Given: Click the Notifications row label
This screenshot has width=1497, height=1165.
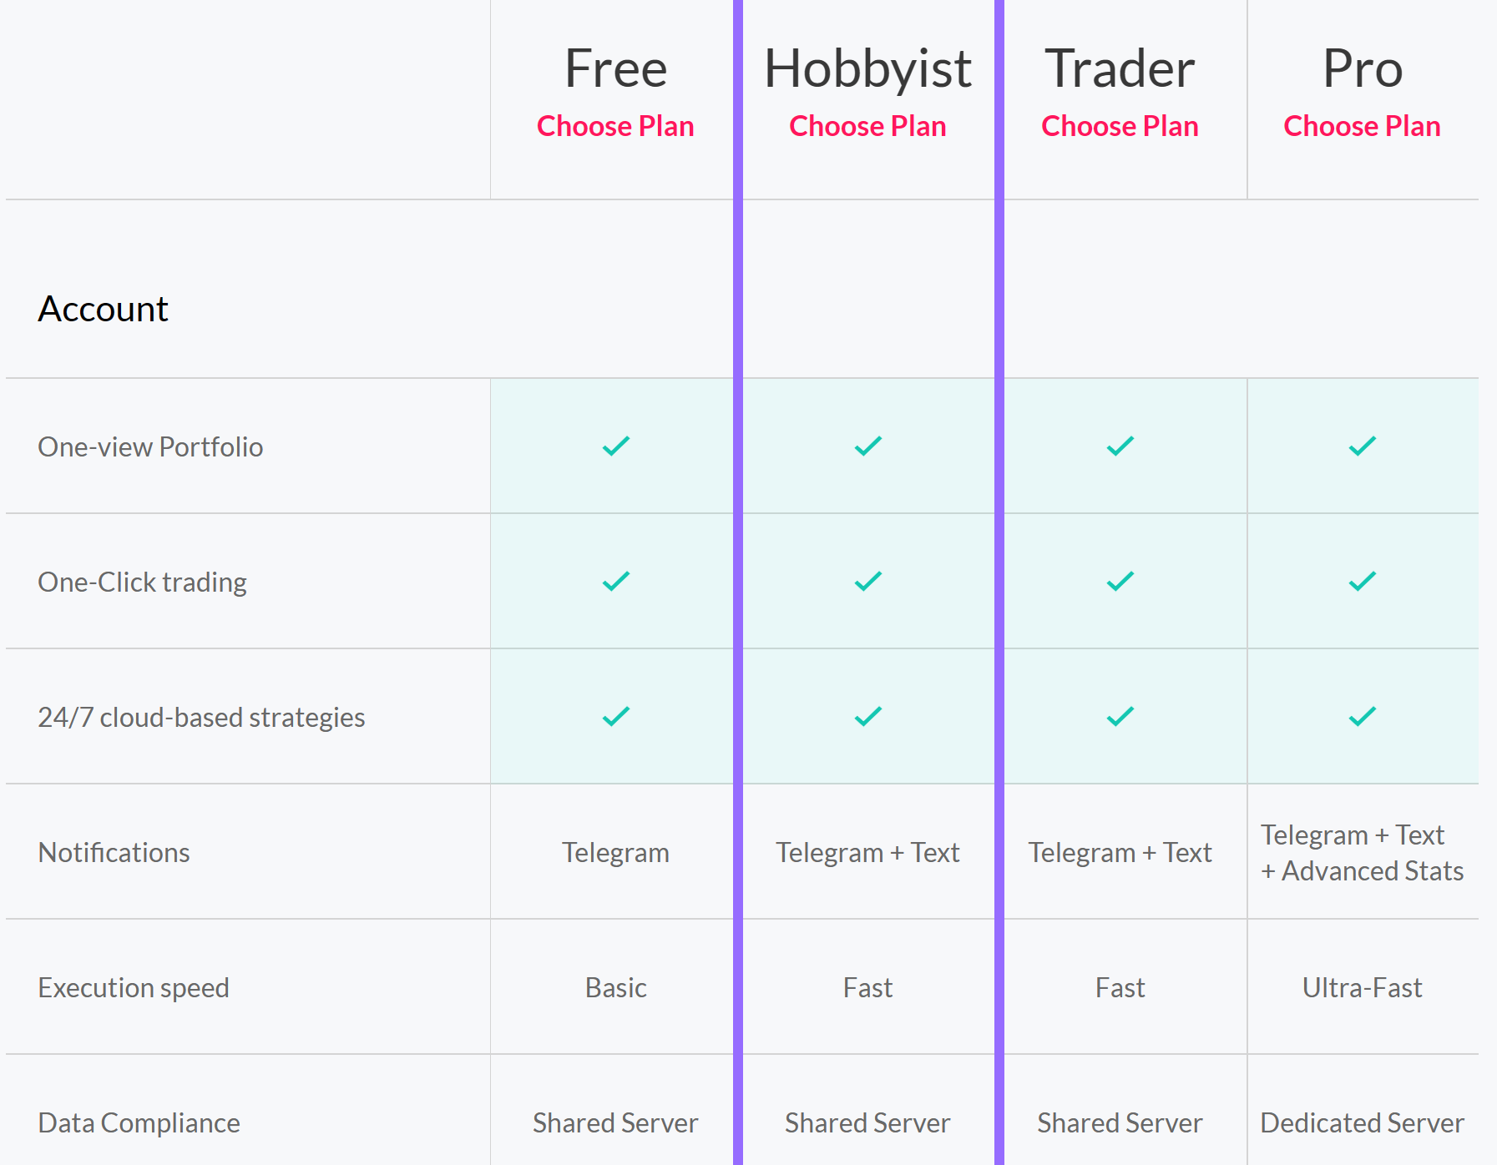Looking at the screenshot, I should point(114,853).
